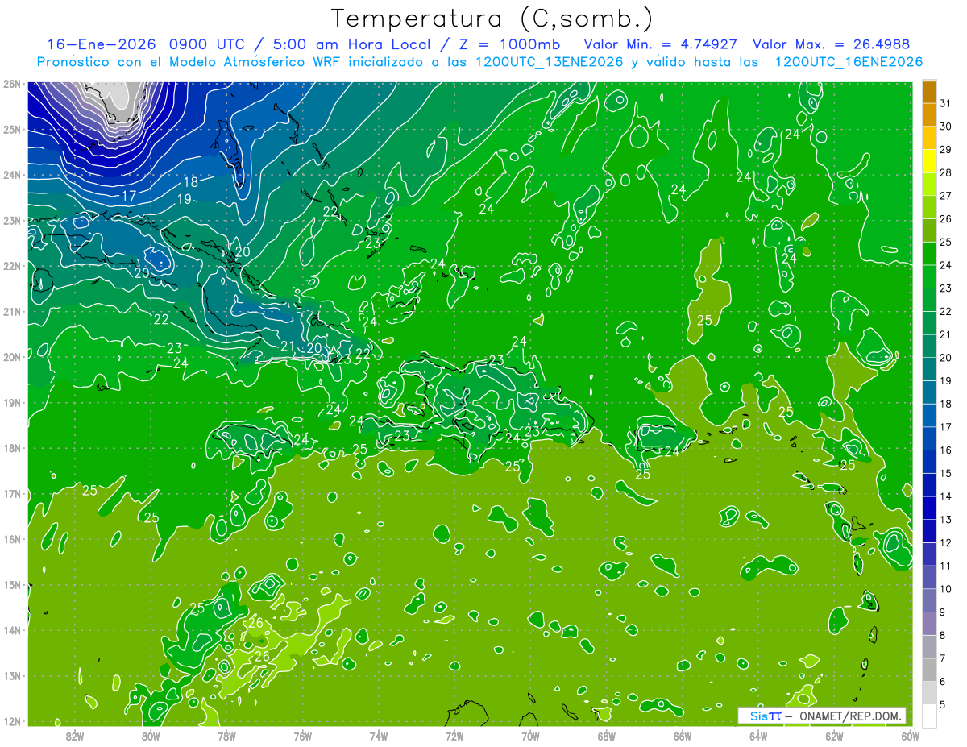Click the longitude axis label "74W"

coord(378,736)
